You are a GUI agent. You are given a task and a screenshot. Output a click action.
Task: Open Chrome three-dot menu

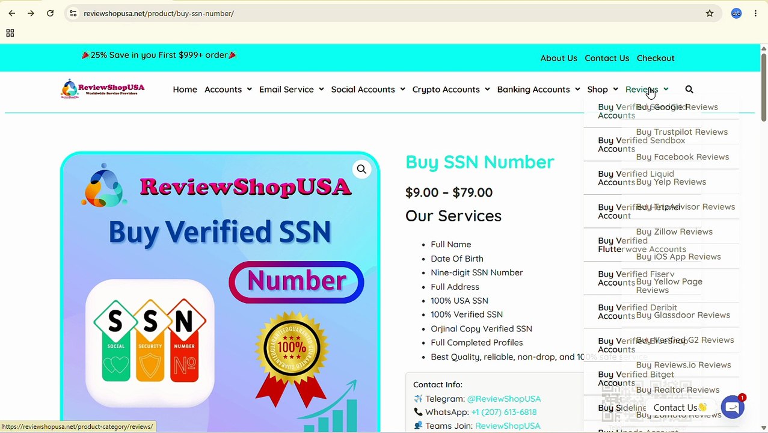[x=755, y=13]
